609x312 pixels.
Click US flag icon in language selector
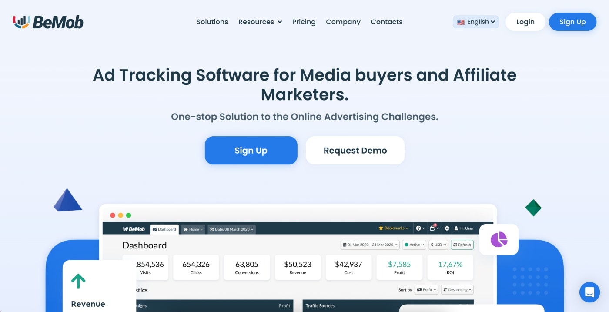(x=461, y=22)
